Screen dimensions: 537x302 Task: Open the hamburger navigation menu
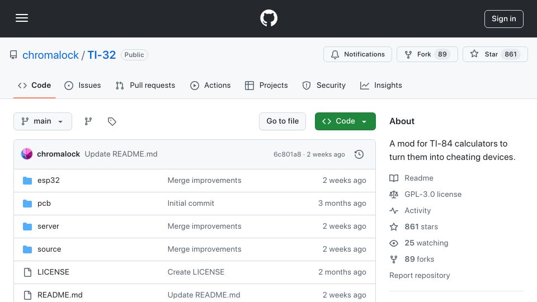[x=22, y=18]
